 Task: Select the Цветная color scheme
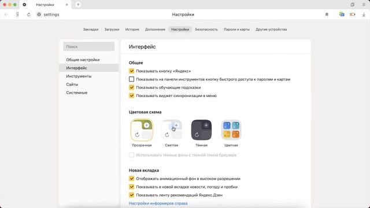tap(231, 130)
